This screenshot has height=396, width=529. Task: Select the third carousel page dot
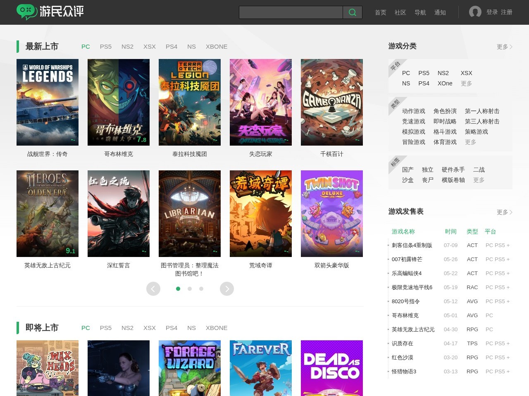click(201, 289)
